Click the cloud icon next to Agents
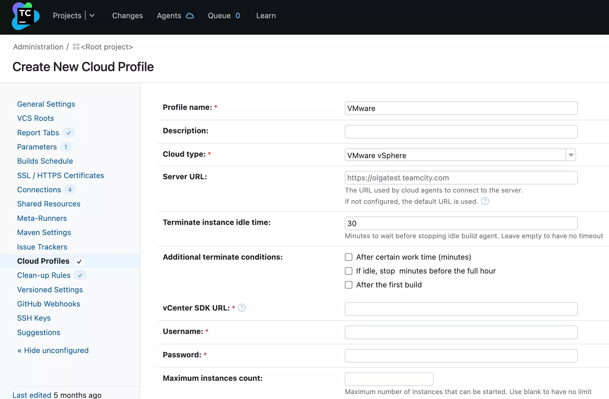The width and height of the screenshot is (609, 399). (190, 16)
